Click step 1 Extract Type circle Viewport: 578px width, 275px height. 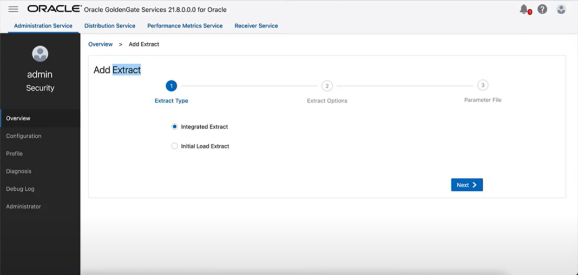(x=171, y=86)
